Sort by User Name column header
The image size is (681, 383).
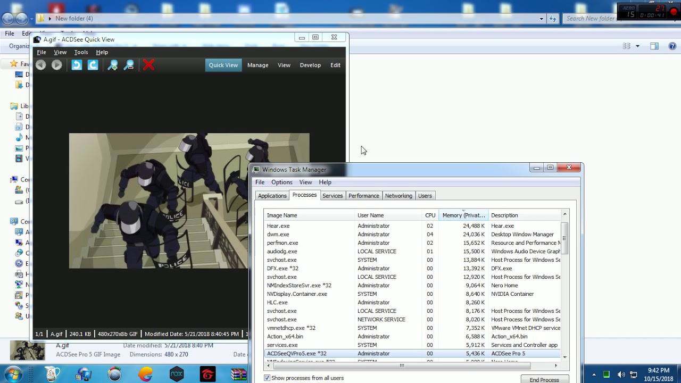pyautogui.click(x=388, y=215)
